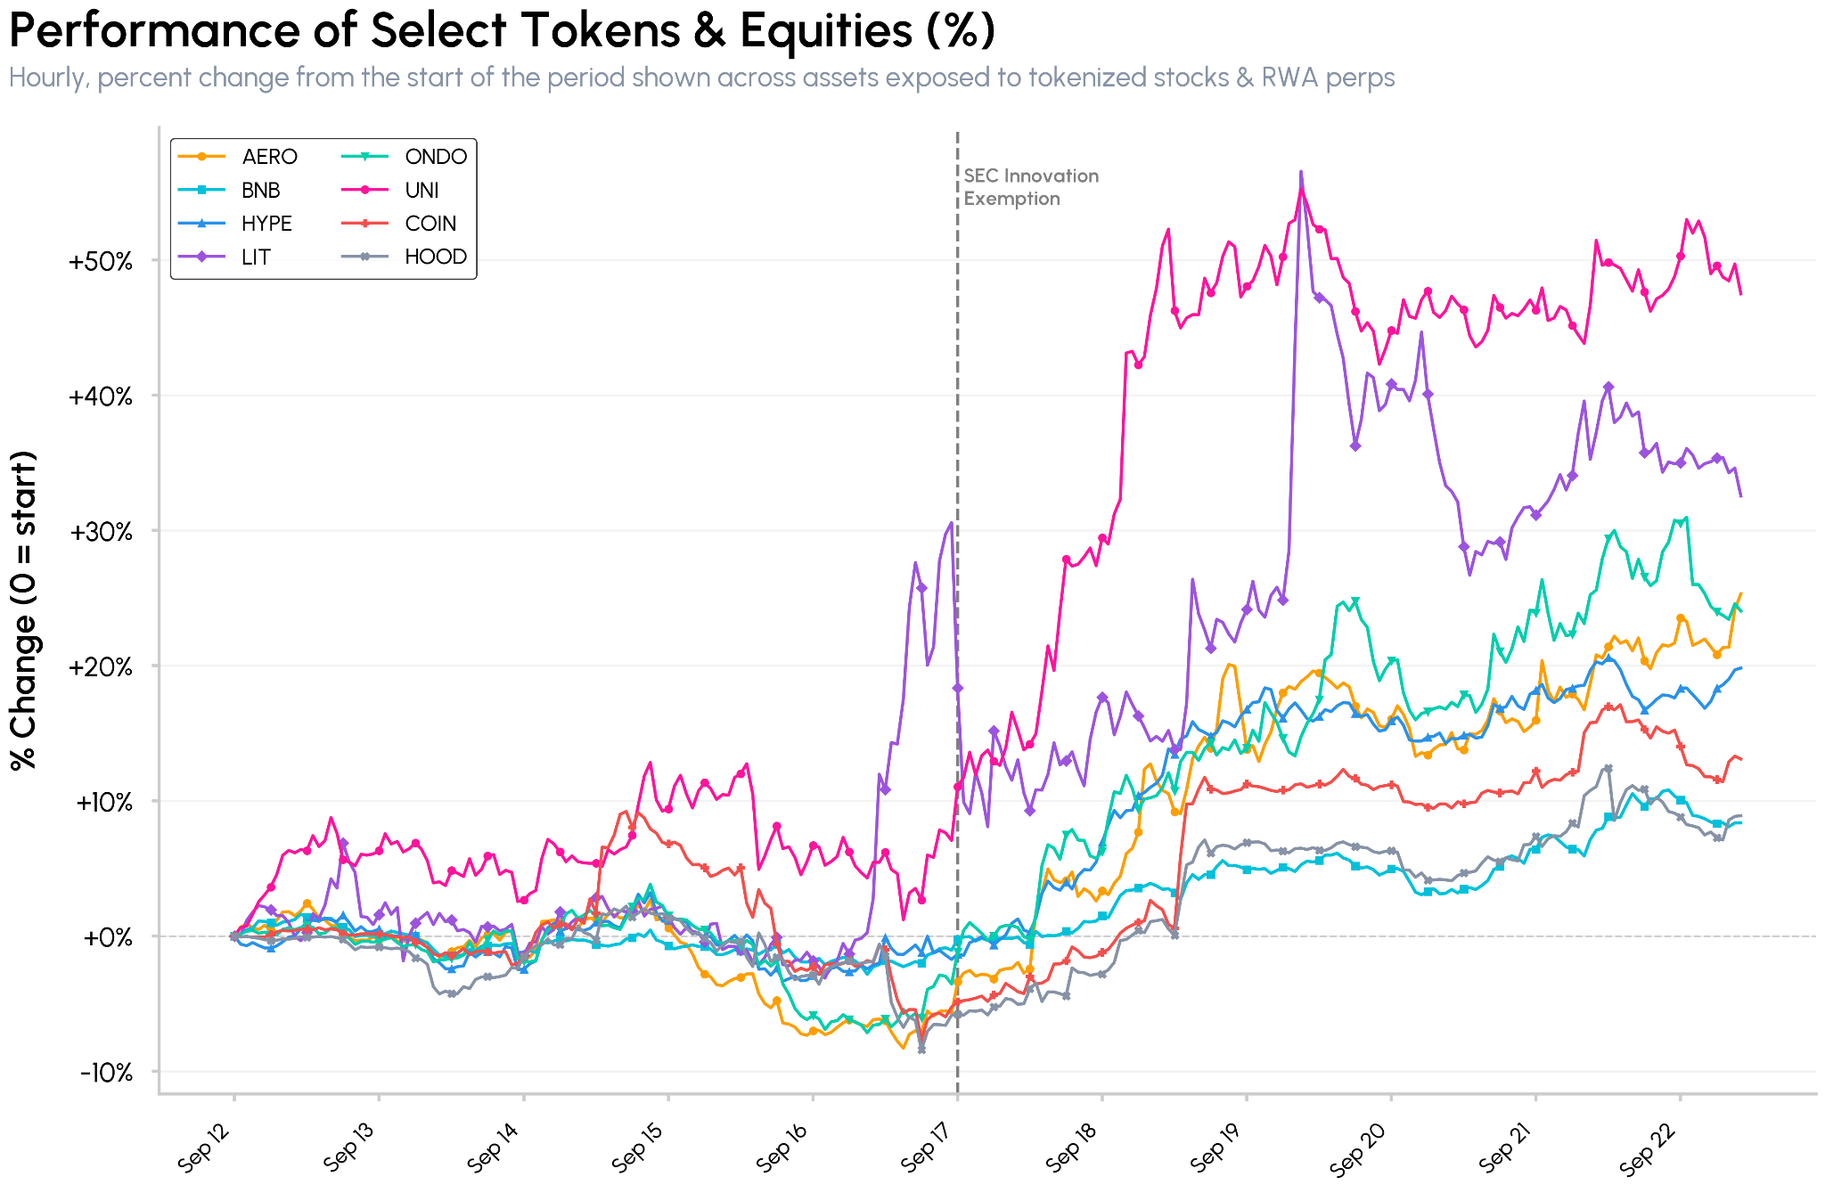This screenshot has height=1193, width=1825.
Task: Click the HYPE blue triangle legend marker
Action: 202,224
